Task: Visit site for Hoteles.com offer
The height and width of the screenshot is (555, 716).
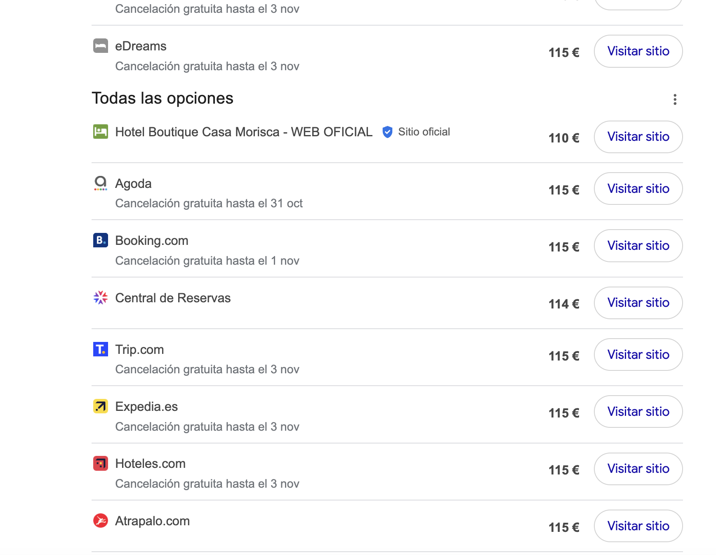Action: [638, 469]
